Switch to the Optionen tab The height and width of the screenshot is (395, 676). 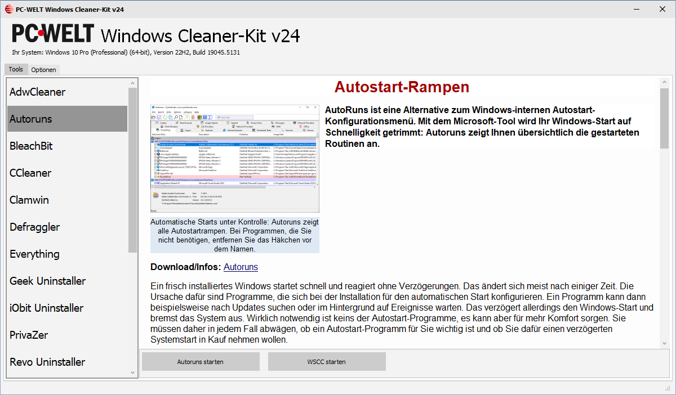(43, 69)
